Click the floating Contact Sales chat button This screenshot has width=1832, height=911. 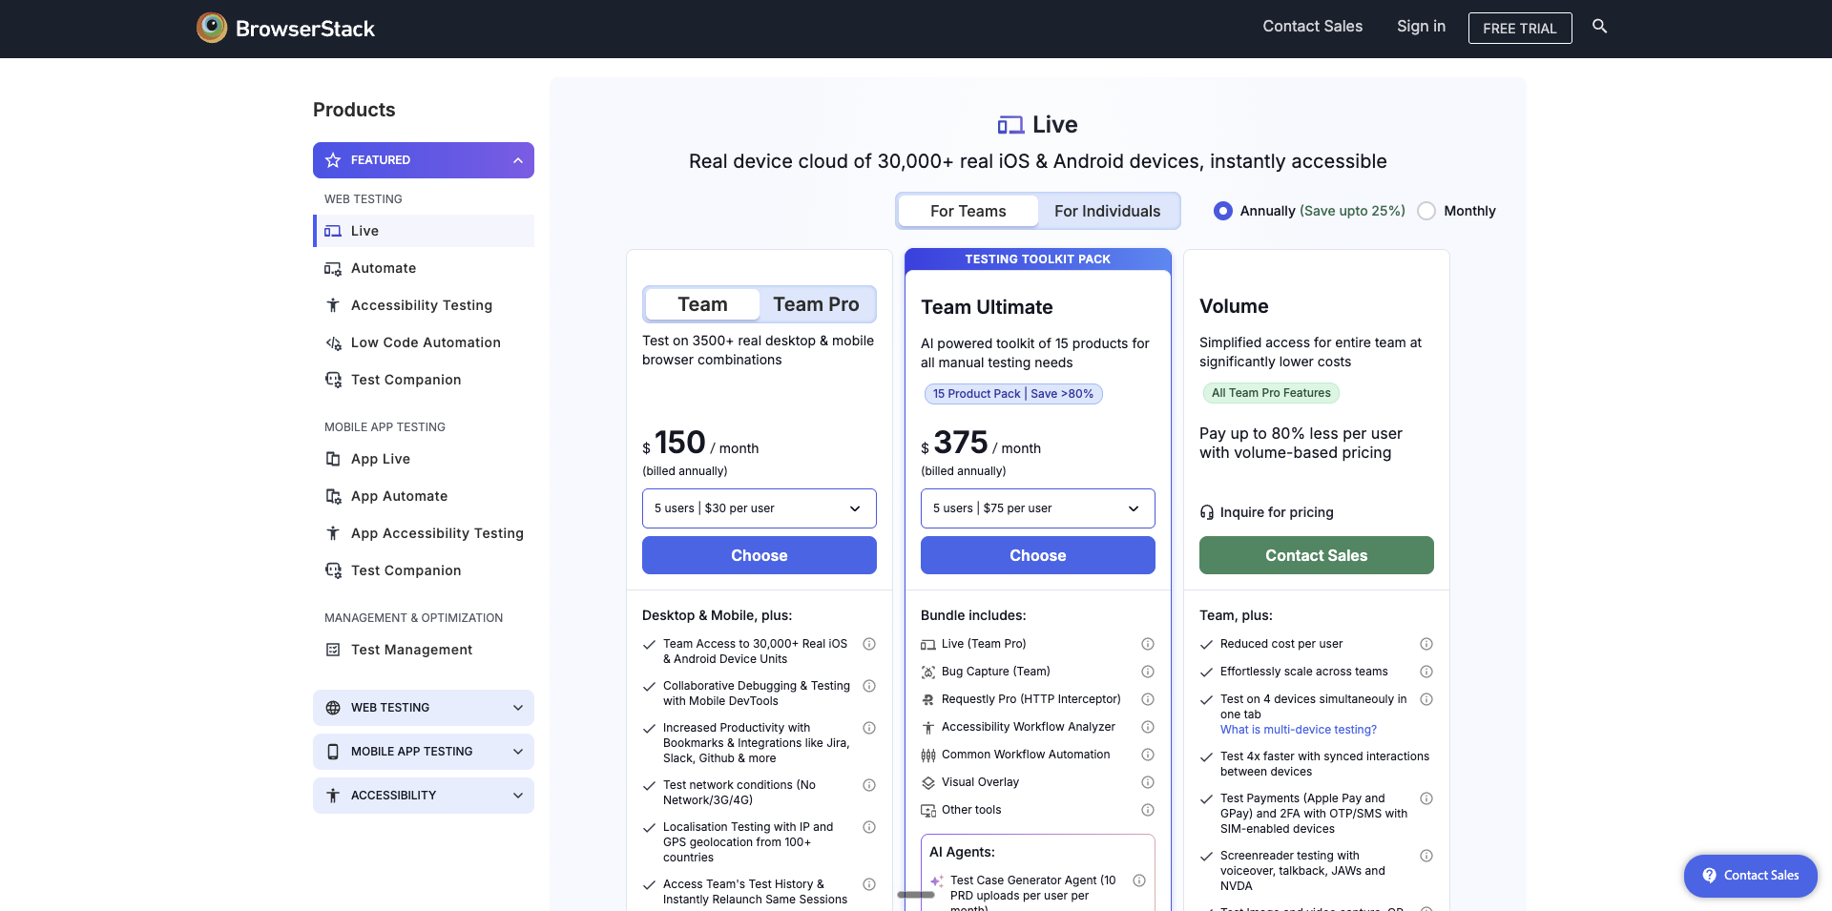point(1751,876)
